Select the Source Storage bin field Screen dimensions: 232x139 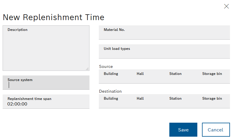coord(214,76)
